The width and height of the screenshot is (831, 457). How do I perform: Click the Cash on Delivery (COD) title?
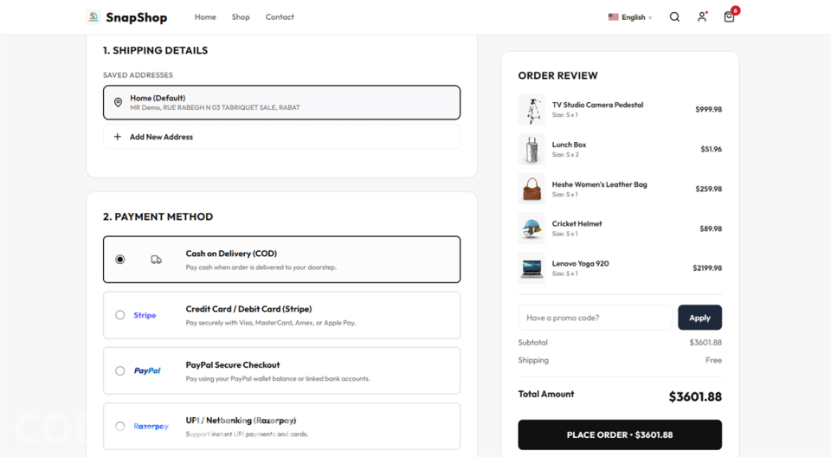point(231,254)
